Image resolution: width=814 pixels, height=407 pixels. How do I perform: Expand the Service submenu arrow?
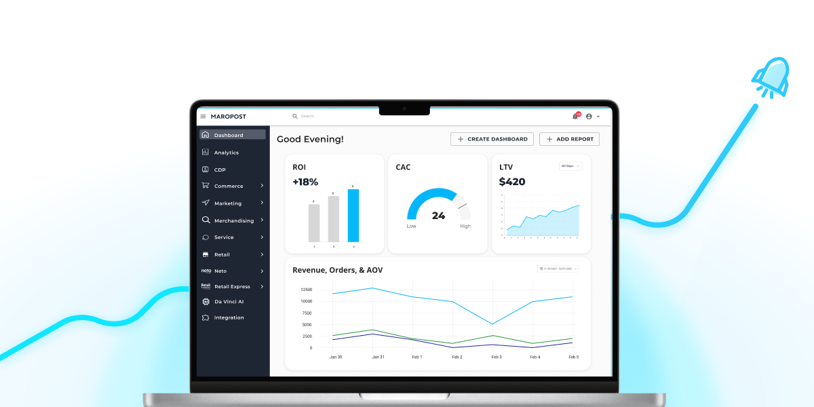262,237
